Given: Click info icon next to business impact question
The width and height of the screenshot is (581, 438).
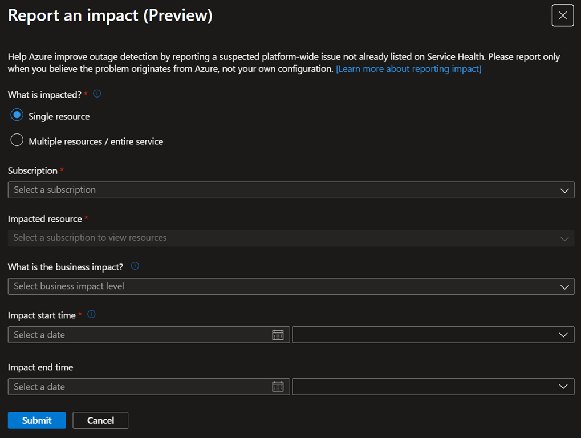Looking at the screenshot, I should pos(135,266).
